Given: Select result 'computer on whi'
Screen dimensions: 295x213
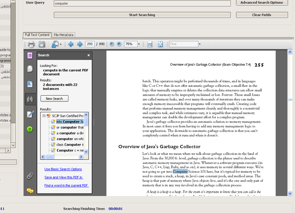Looking at the screenshot, I should tap(70, 139).
